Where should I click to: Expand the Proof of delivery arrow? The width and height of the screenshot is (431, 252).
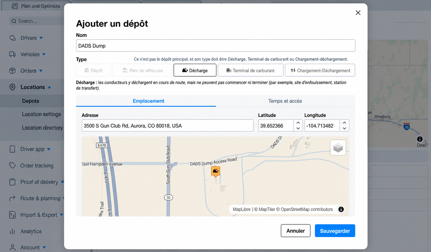click(x=62, y=182)
